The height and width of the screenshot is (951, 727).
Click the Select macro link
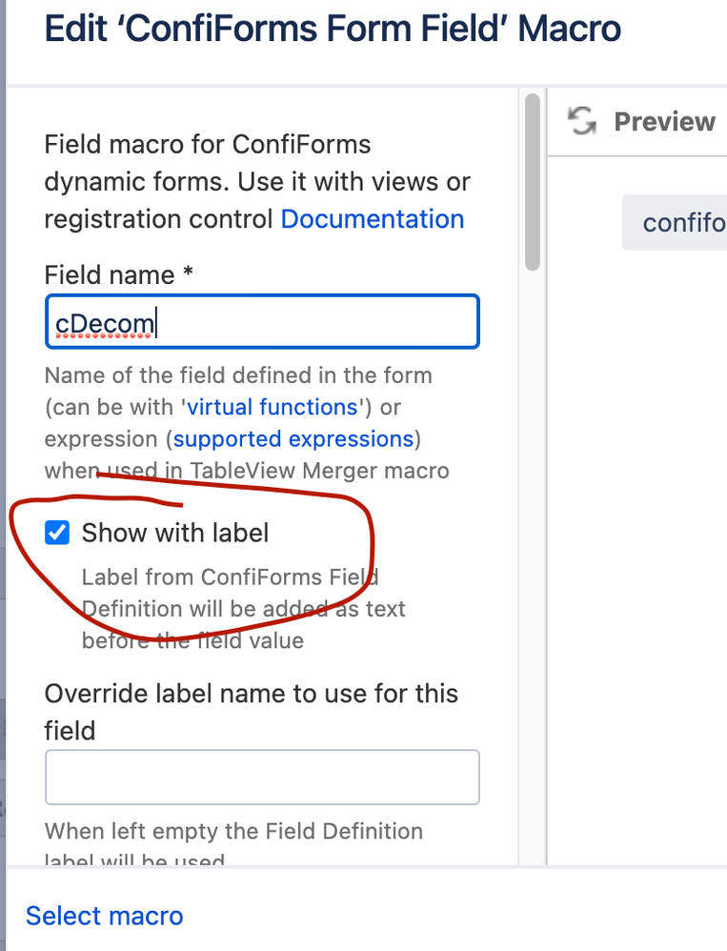[104, 916]
